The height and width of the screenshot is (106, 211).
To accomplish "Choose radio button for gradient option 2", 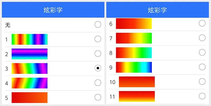I will click(x=98, y=54).
